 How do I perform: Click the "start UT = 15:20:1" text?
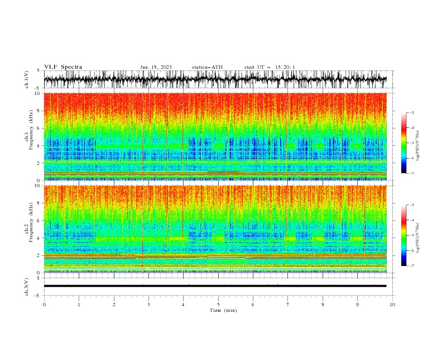coord(270,67)
